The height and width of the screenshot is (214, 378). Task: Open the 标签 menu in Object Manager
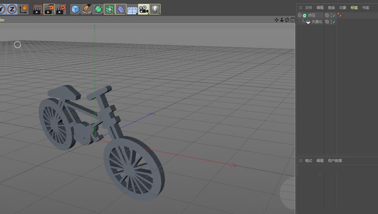(x=354, y=8)
